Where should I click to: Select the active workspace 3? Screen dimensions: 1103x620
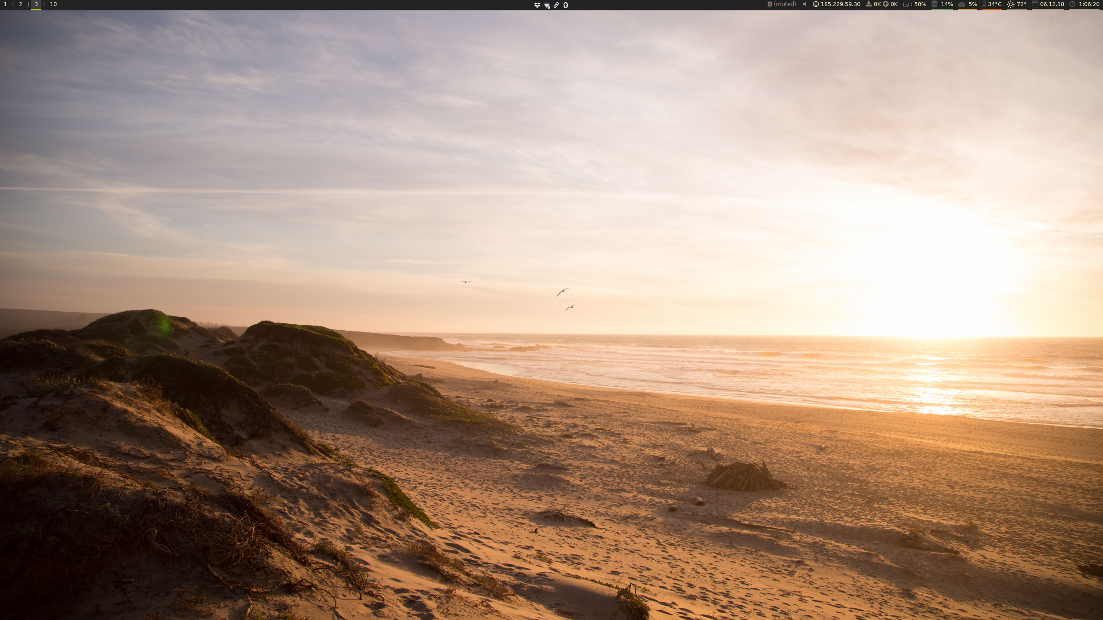(x=36, y=4)
